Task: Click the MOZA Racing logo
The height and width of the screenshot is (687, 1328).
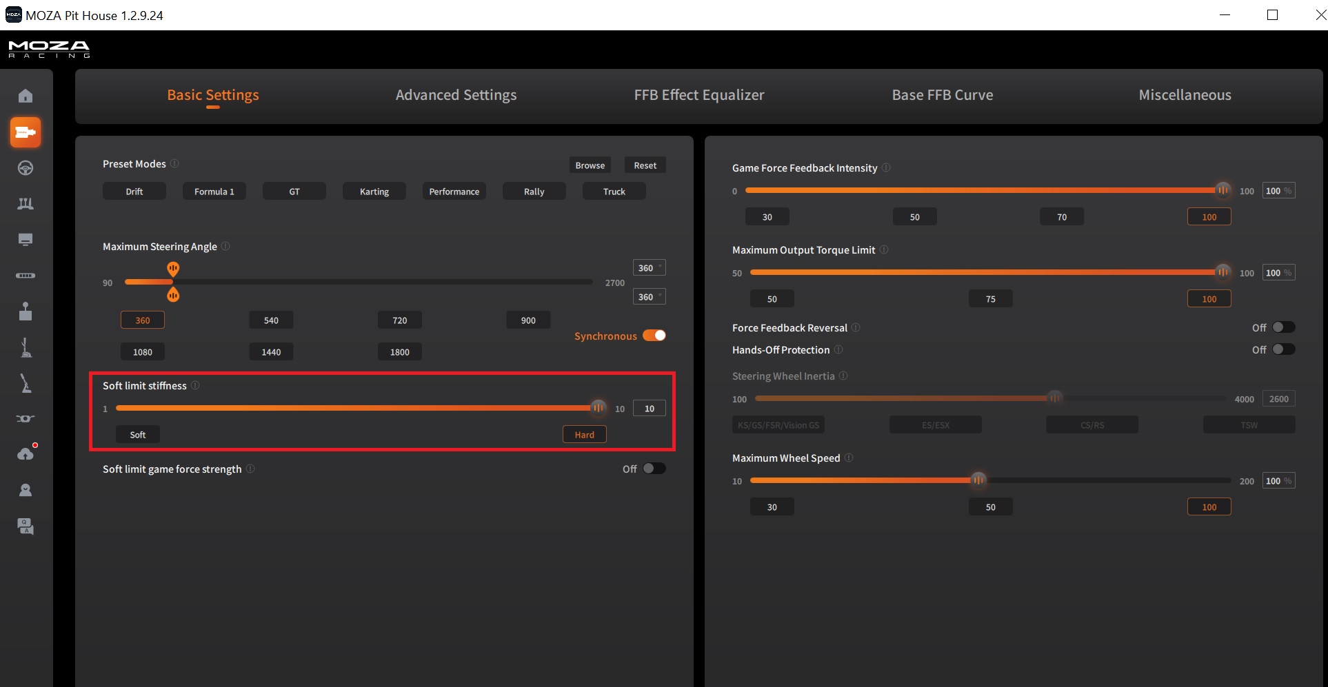Action: click(49, 49)
